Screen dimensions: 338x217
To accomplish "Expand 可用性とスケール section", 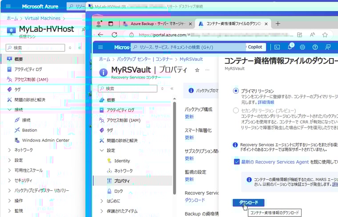I will (9, 170).
